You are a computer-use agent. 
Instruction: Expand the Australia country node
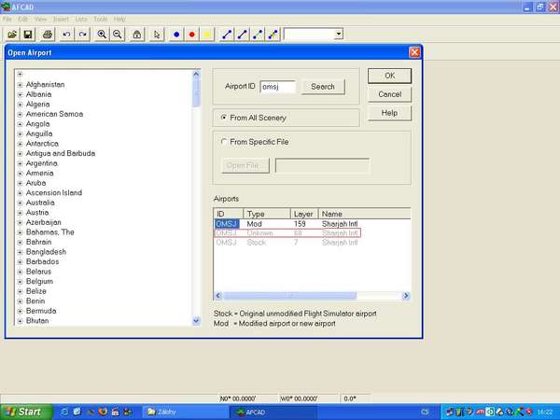[20, 203]
